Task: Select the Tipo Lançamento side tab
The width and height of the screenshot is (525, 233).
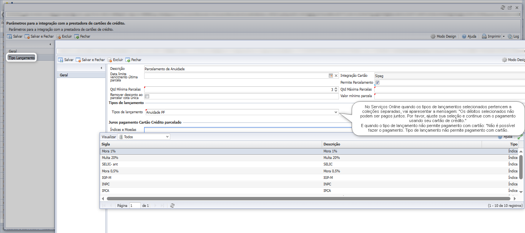Action: [22, 58]
